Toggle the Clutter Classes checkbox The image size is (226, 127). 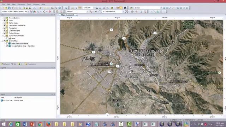tap(5, 33)
